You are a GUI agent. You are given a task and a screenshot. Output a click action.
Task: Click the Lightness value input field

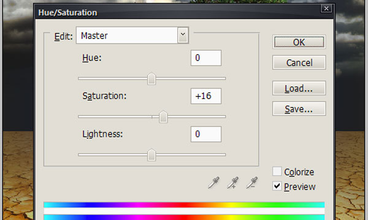(206, 134)
